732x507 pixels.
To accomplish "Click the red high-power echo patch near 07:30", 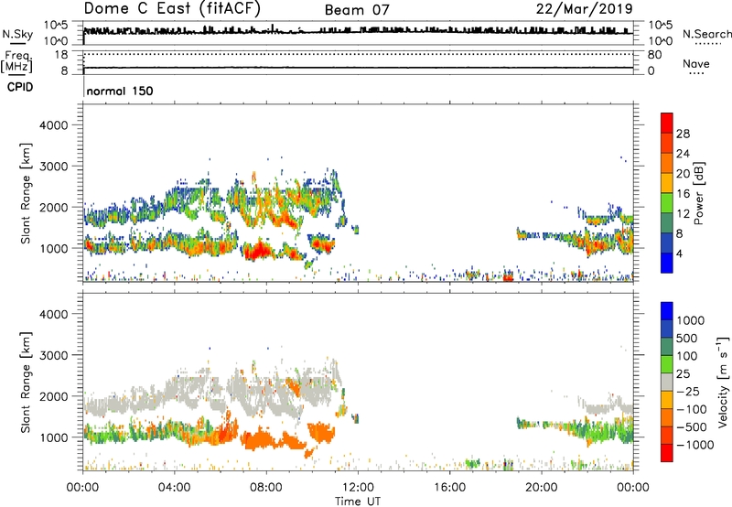I will click(257, 251).
